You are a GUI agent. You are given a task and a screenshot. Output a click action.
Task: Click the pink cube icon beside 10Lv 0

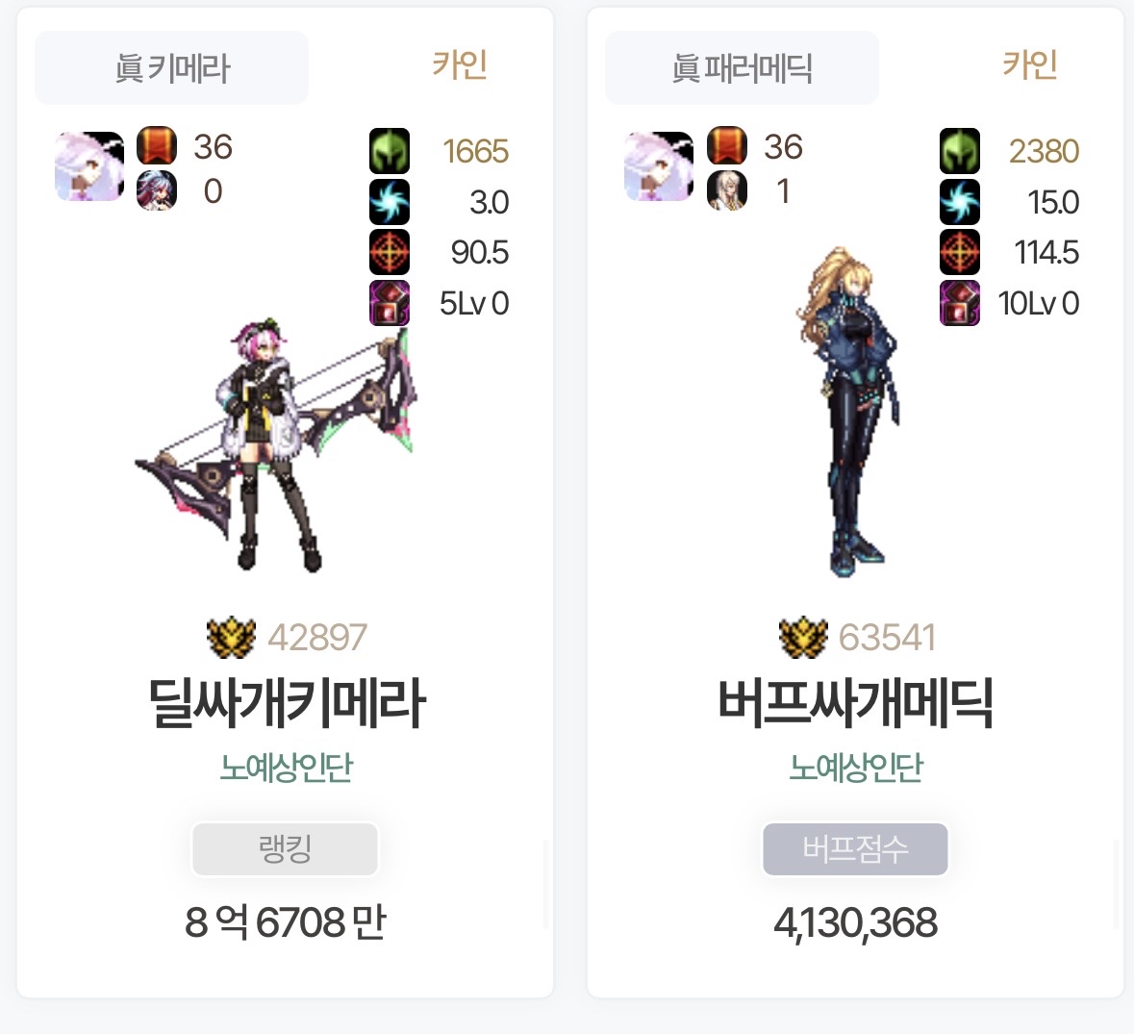coord(960,303)
